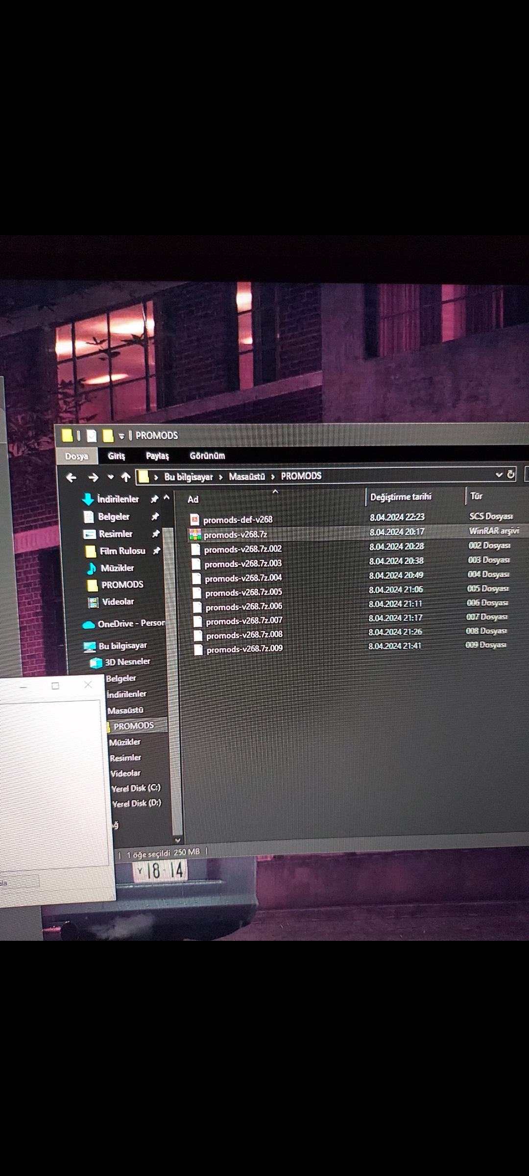Click quick access toolbar properties icon
The image size is (529, 1176).
pyautogui.click(x=92, y=435)
